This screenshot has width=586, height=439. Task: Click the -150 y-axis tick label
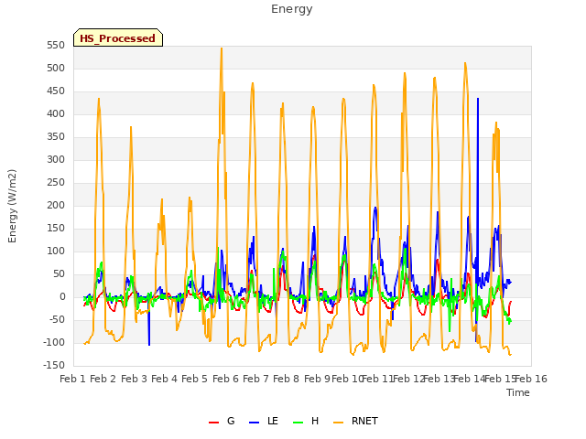tap(54, 366)
